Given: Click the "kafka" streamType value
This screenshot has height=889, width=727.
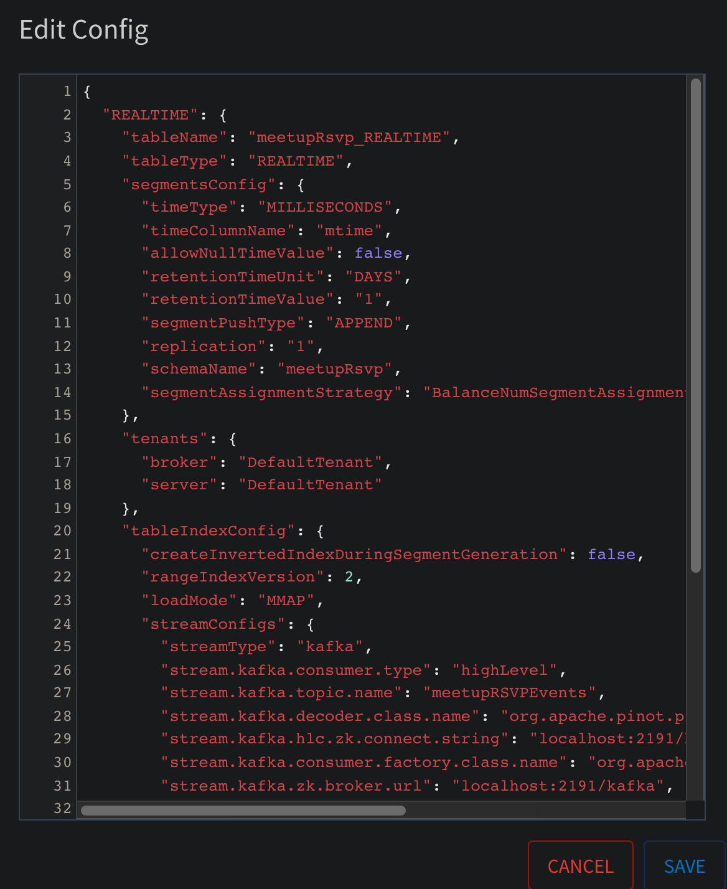Looking at the screenshot, I should (330, 647).
